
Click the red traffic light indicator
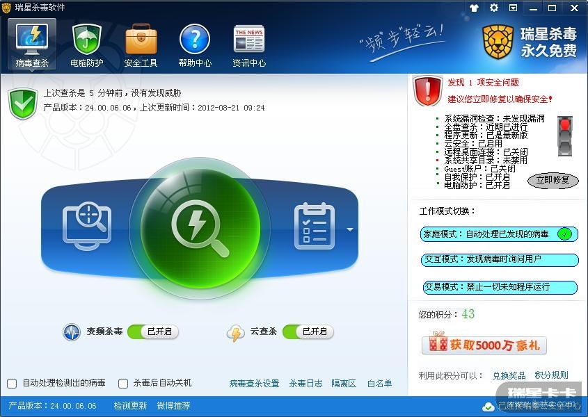[x=565, y=136]
